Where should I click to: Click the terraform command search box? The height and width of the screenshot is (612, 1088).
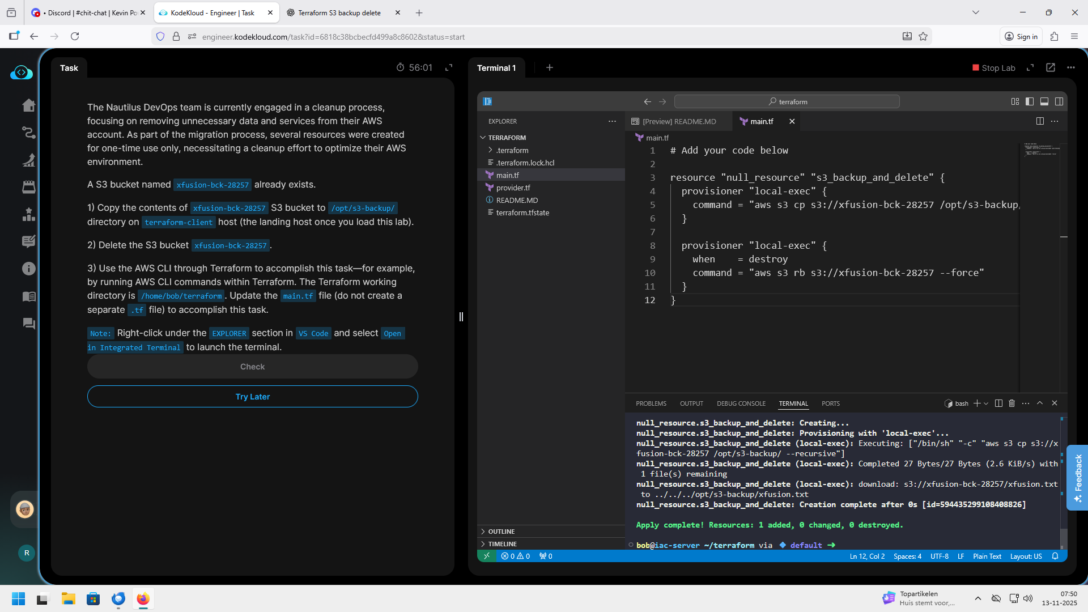pos(787,101)
